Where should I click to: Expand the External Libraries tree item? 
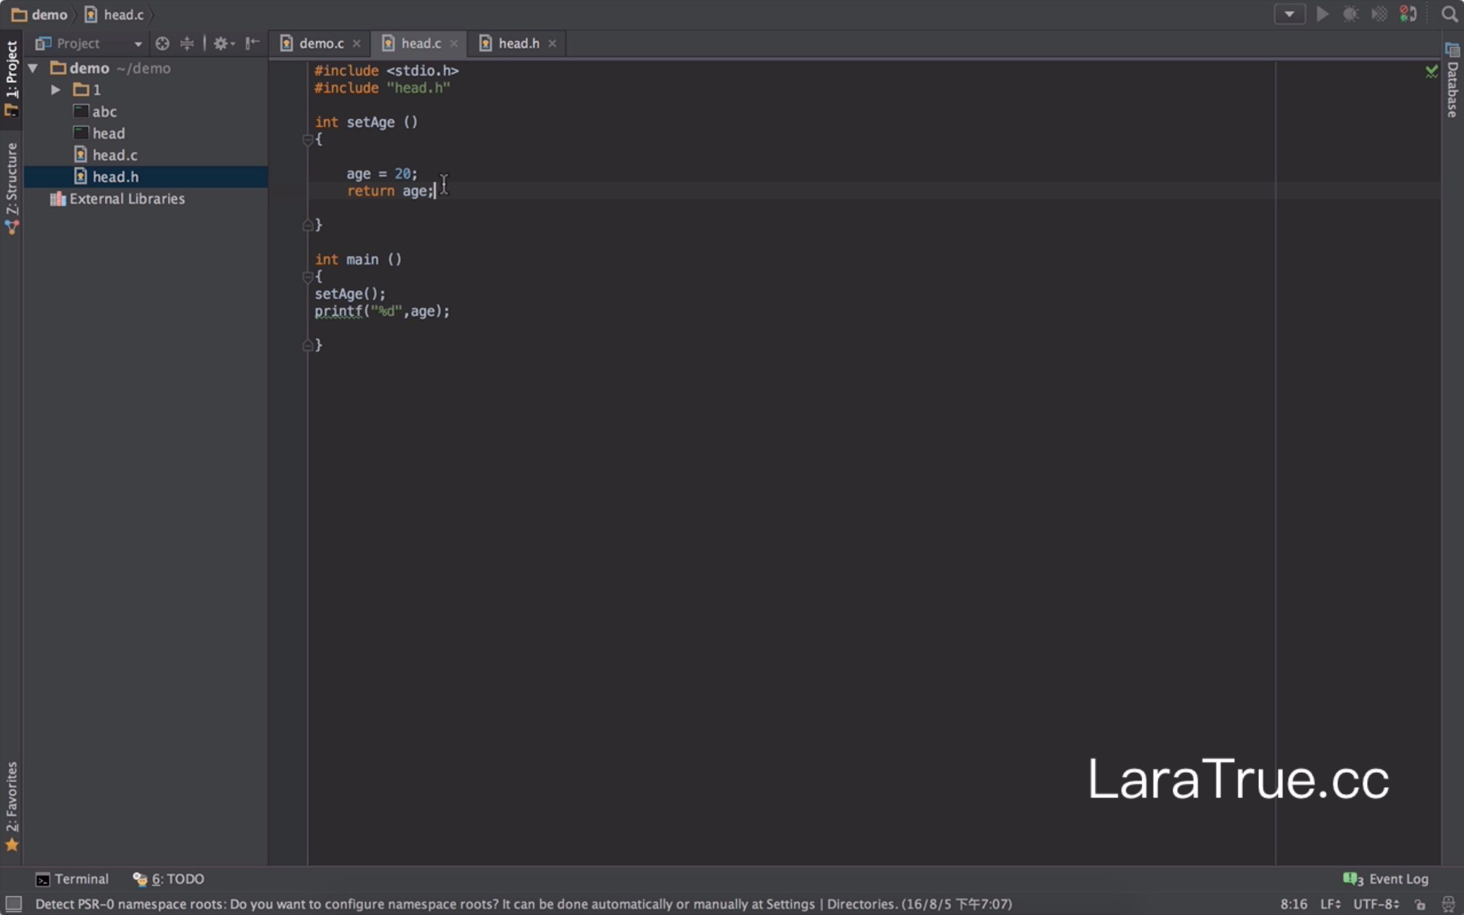pyautogui.click(x=37, y=198)
